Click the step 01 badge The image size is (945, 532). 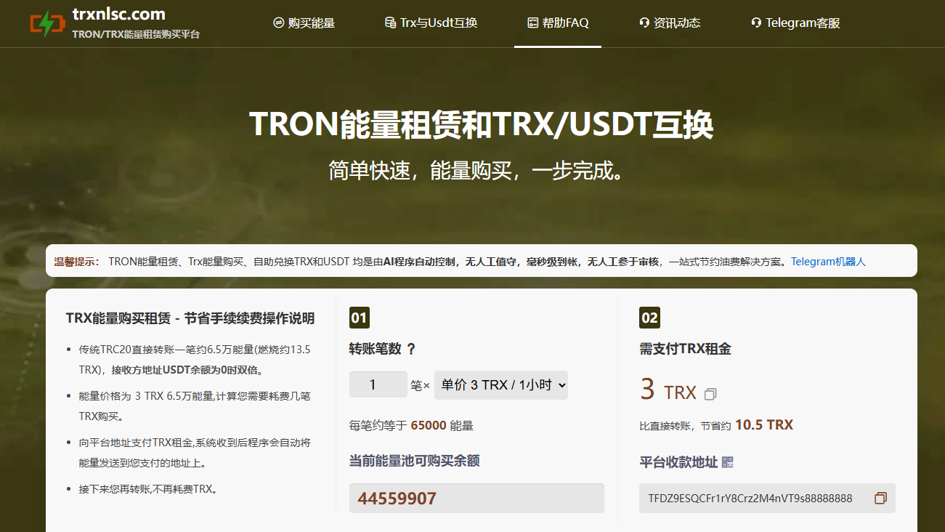pos(360,318)
